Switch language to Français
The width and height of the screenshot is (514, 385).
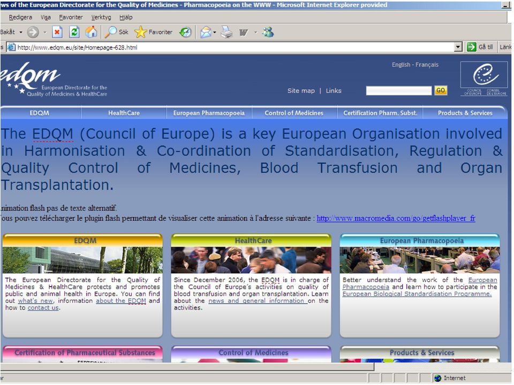point(427,65)
